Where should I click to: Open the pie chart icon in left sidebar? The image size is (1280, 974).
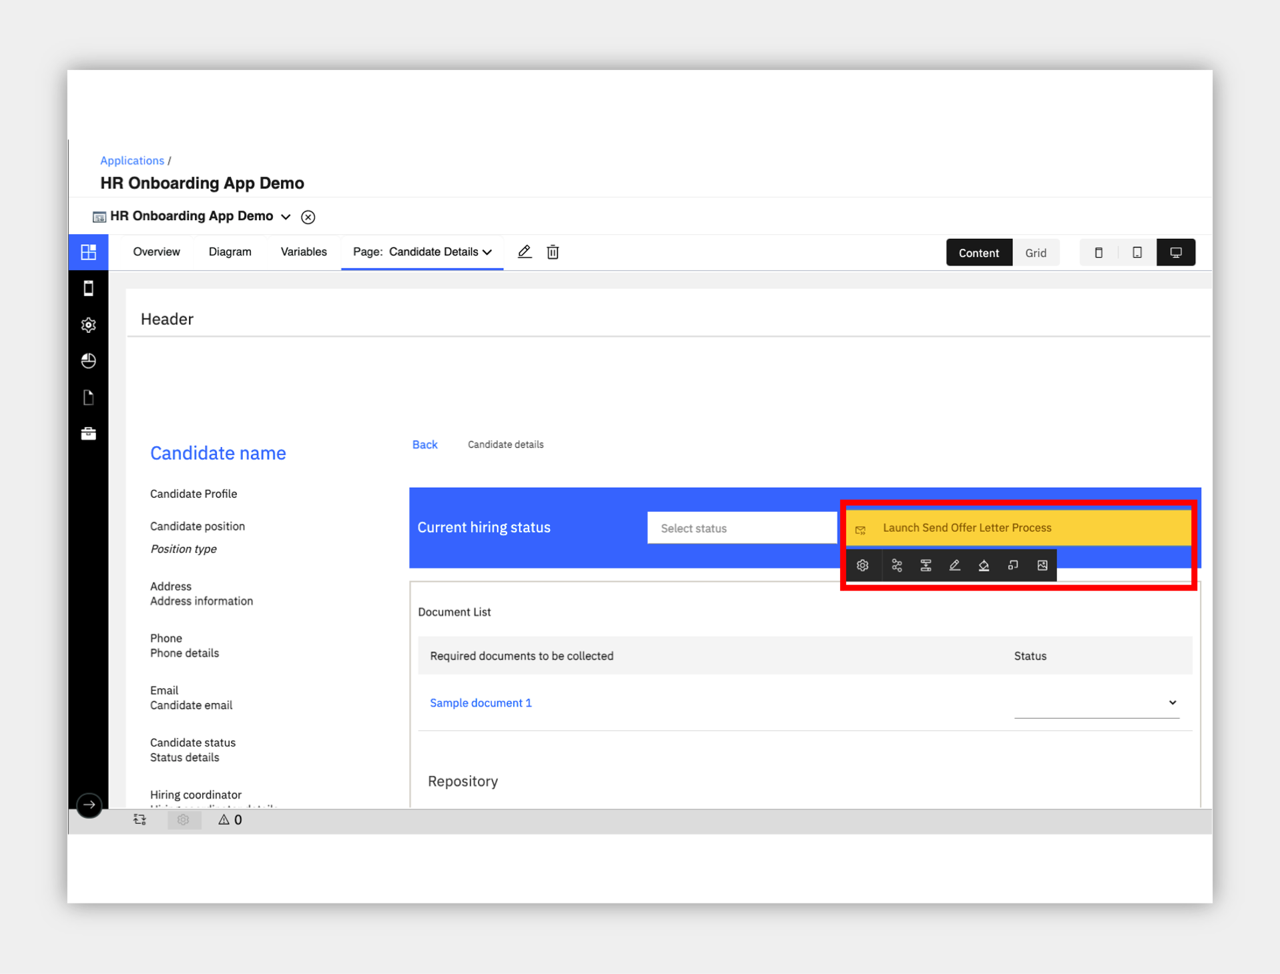88,361
